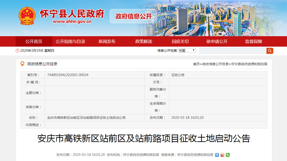This screenshot has height=161, width=287.
Task: Click the first small share icon before the plus
Action: pyautogui.click(x=217, y=155)
